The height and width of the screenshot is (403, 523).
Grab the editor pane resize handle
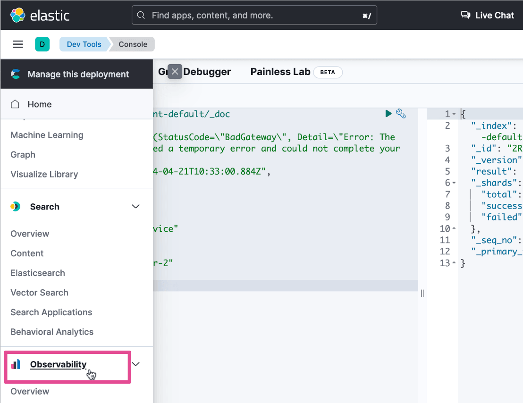coord(422,293)
